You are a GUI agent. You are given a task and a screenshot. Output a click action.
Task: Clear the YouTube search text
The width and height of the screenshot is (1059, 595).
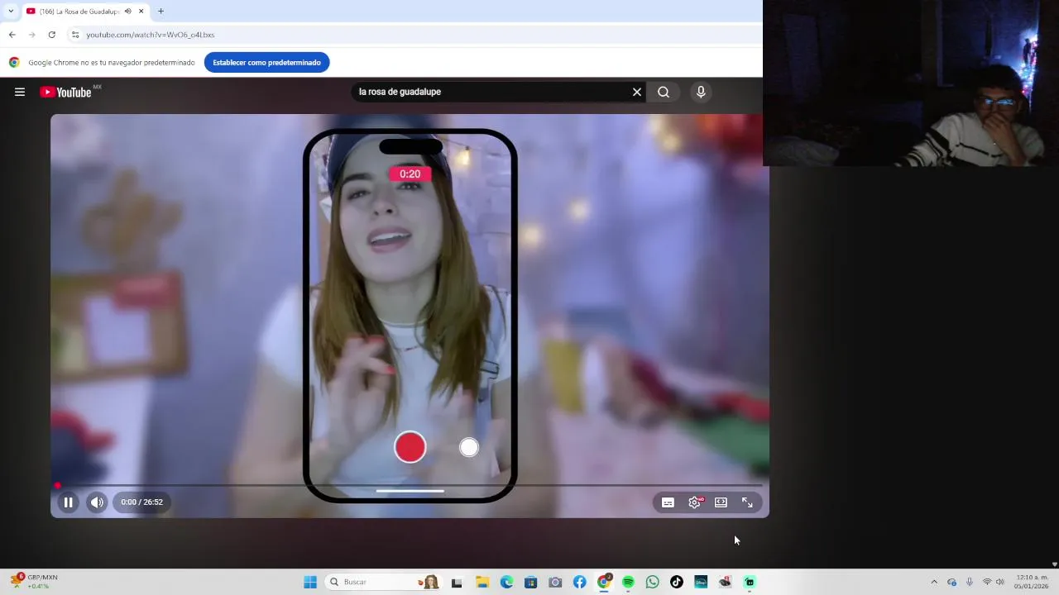(x=637, y=92)
